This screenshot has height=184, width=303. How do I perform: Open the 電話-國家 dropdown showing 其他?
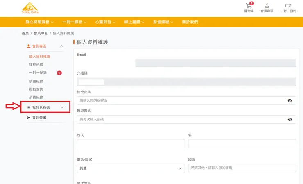click(x=131, y=168)
